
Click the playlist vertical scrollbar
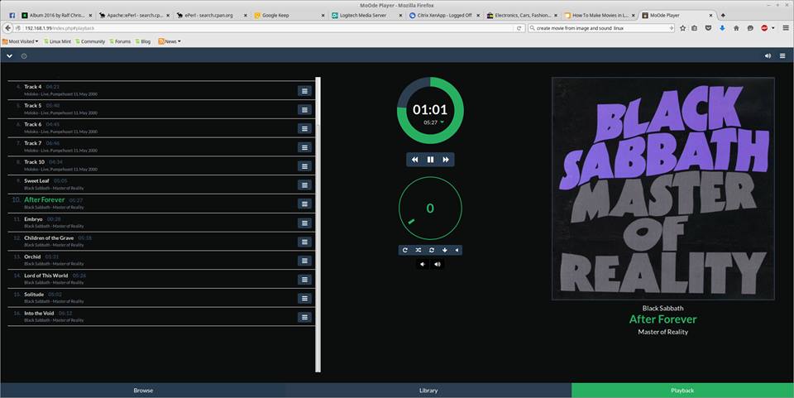[x=318, y=224]
